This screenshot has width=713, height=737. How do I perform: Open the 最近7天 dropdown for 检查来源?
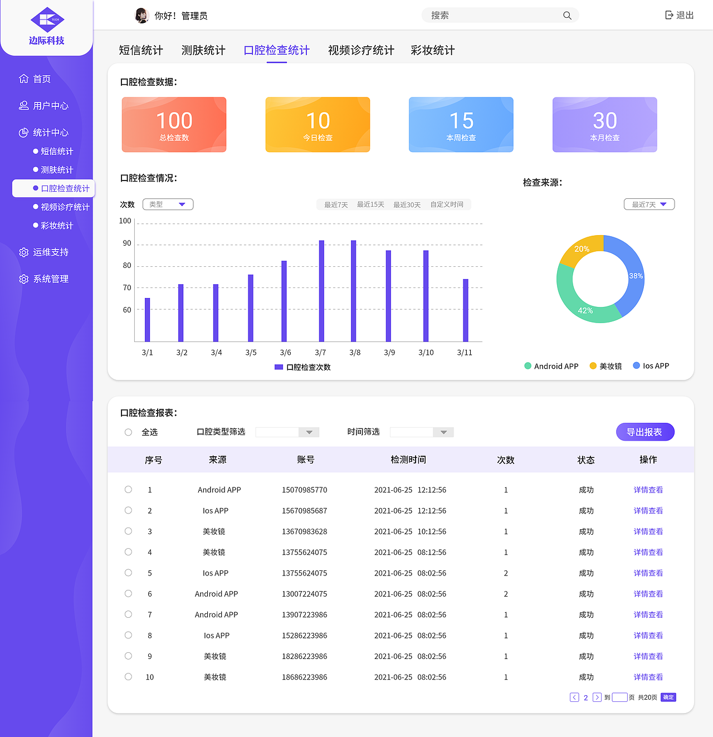(649, 204)
